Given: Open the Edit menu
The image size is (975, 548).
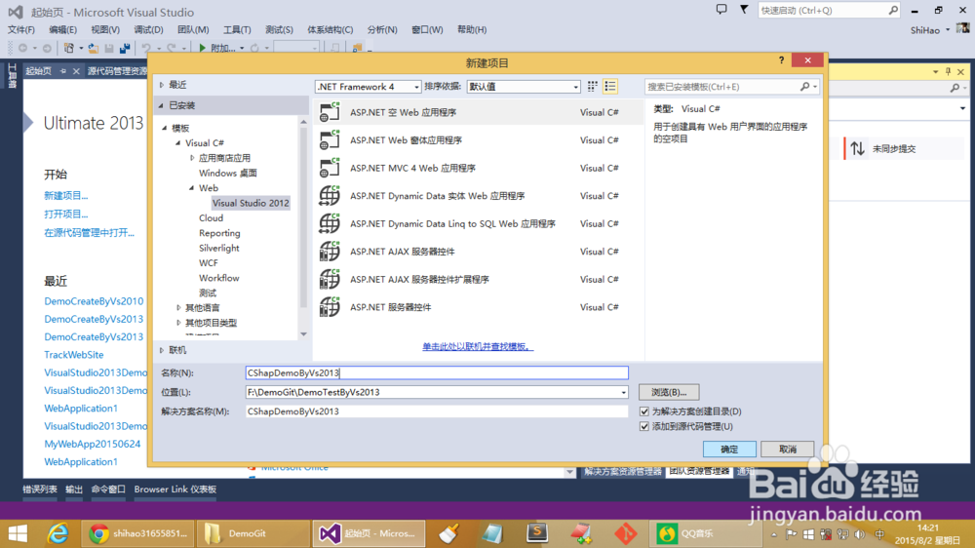Looking at the screenshot, I should pos(62,29).
